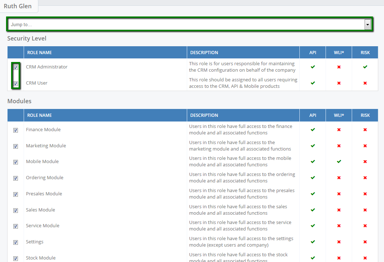The width and height of the screenshot is (384, 262).
Task: Uncheck the Service Module checkbox
Action: 16,226
